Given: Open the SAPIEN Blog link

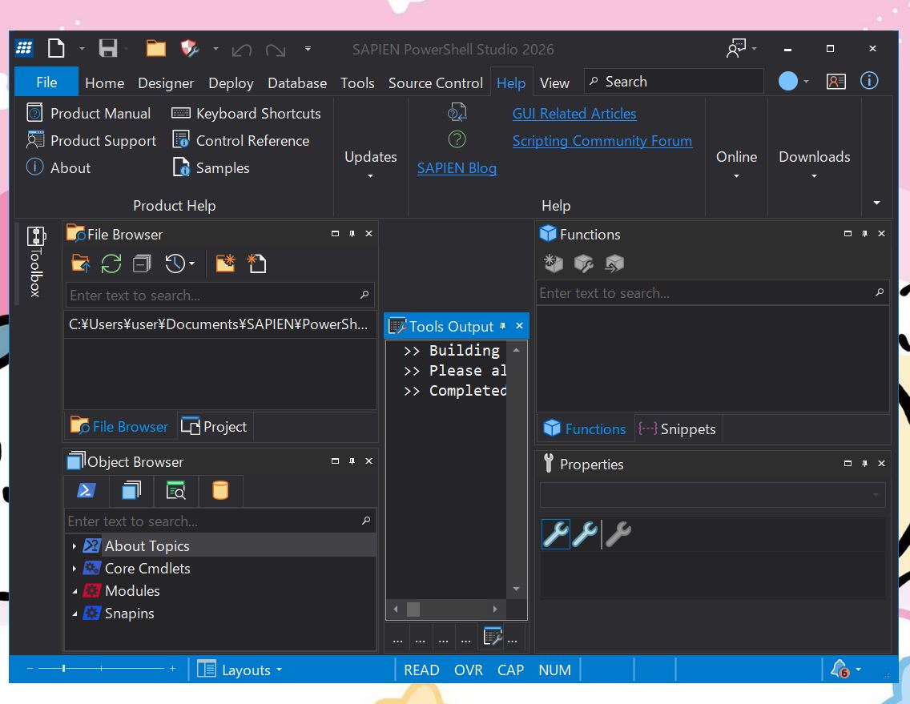Looking at the screenshot, I should coord(457,167).
